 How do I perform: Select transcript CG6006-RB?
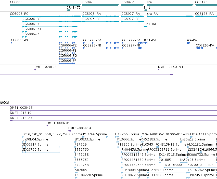tap(50, 27)
